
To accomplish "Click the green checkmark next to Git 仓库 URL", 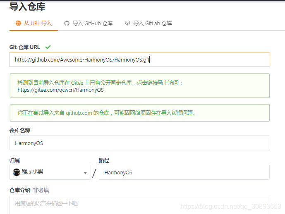I will tap(48, 47).
